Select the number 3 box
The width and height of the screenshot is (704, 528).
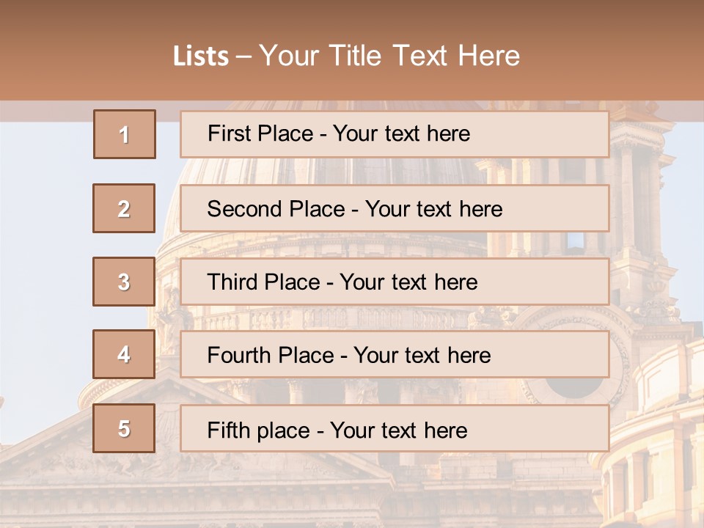(125, 282)
